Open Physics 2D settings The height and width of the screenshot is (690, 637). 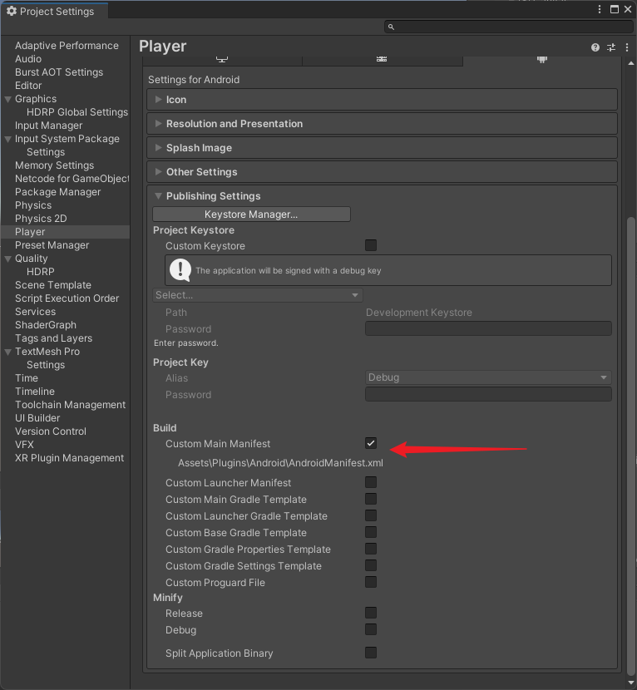point(41,219)
